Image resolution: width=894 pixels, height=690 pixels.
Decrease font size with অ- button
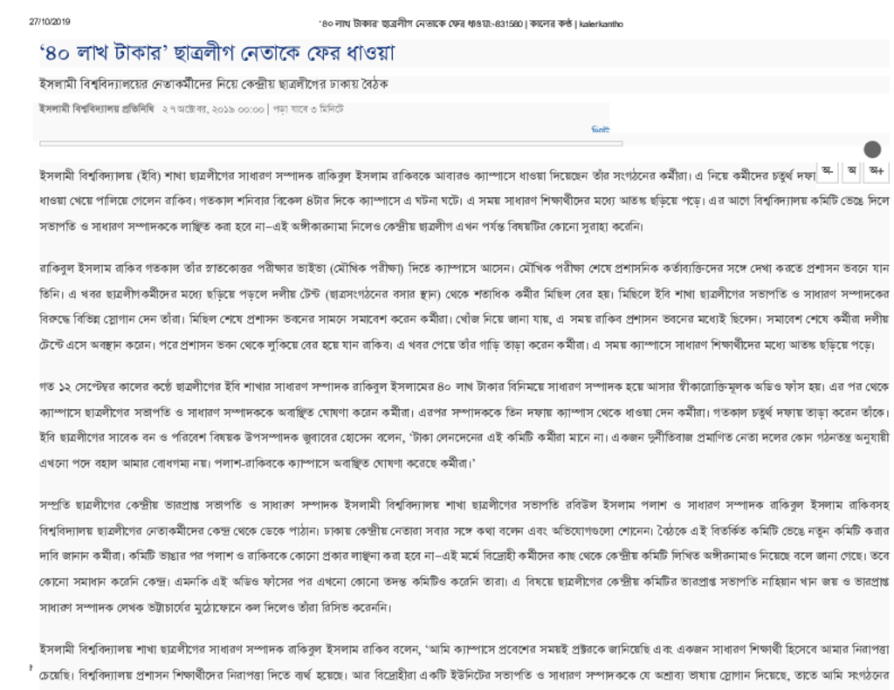tap(826, 170)
